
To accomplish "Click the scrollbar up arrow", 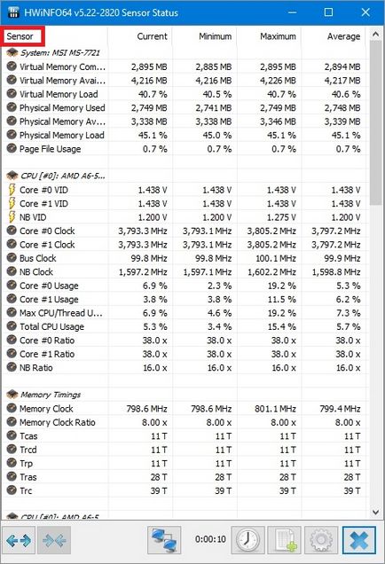I will click(375, 35).
